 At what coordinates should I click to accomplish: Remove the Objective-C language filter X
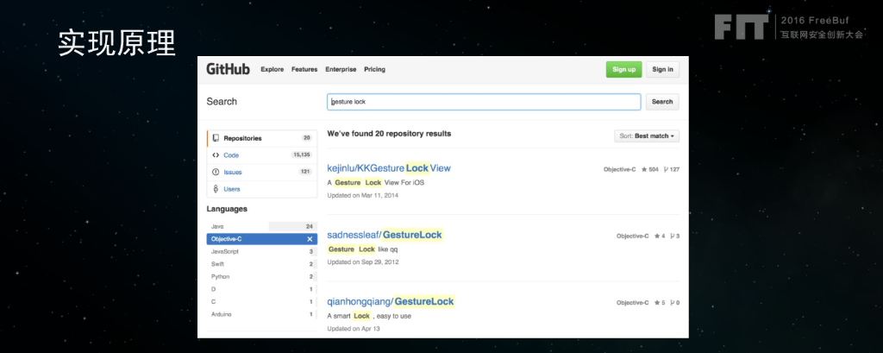click(310, 239)
